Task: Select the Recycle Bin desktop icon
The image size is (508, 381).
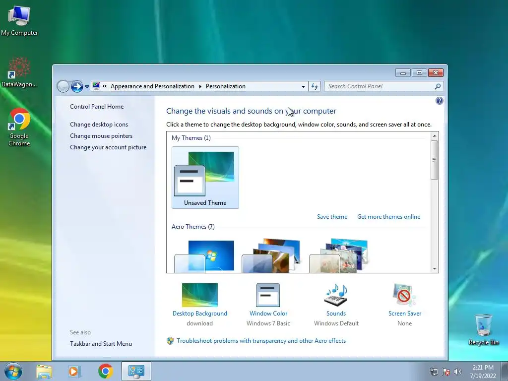Action: [483, 330]
